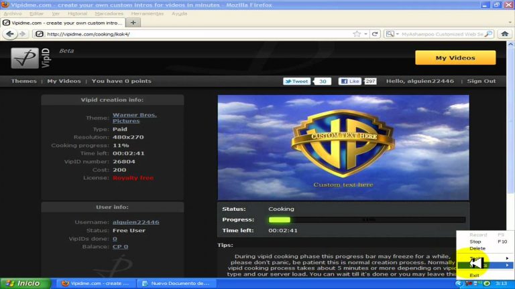Viewport: 515px width, 289px height.
Task: Open a new tab with the plus button
Action: (133, 23)
